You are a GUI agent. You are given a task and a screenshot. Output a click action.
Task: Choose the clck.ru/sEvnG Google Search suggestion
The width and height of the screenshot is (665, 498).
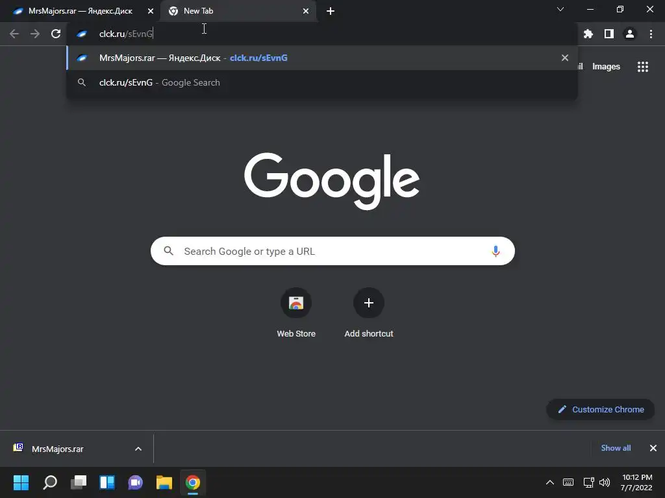pos(322,82)
